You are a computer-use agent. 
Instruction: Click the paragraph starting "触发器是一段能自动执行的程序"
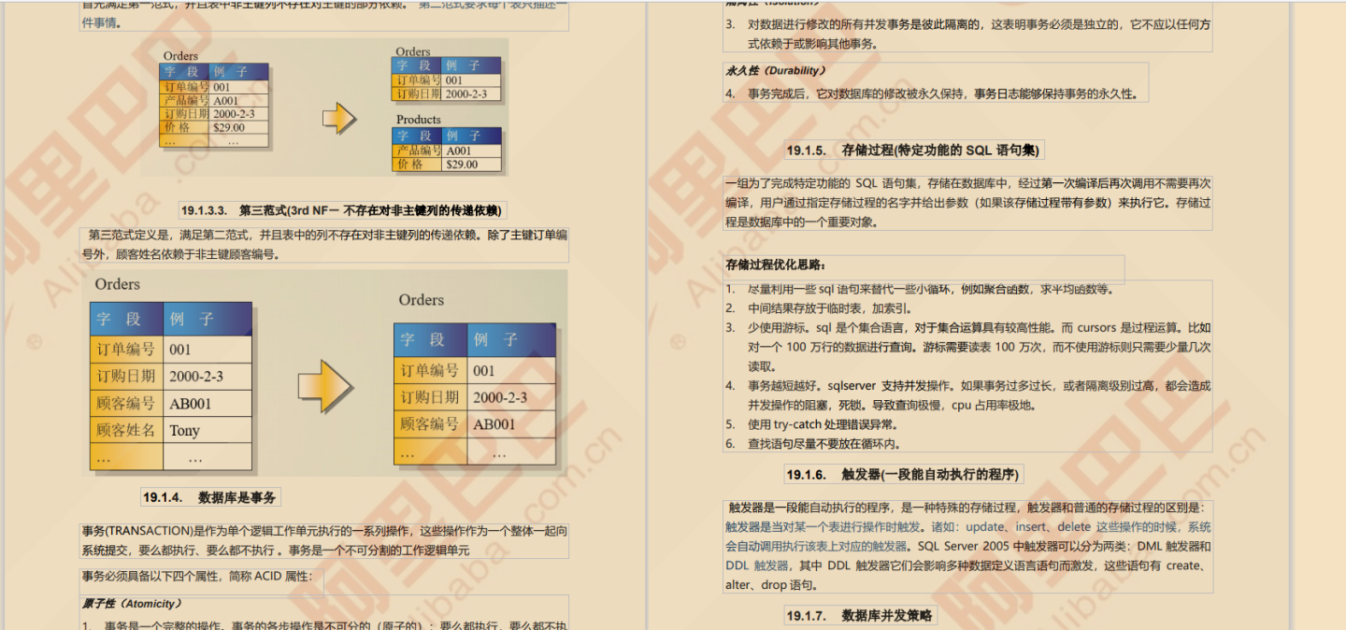point(968,546)
